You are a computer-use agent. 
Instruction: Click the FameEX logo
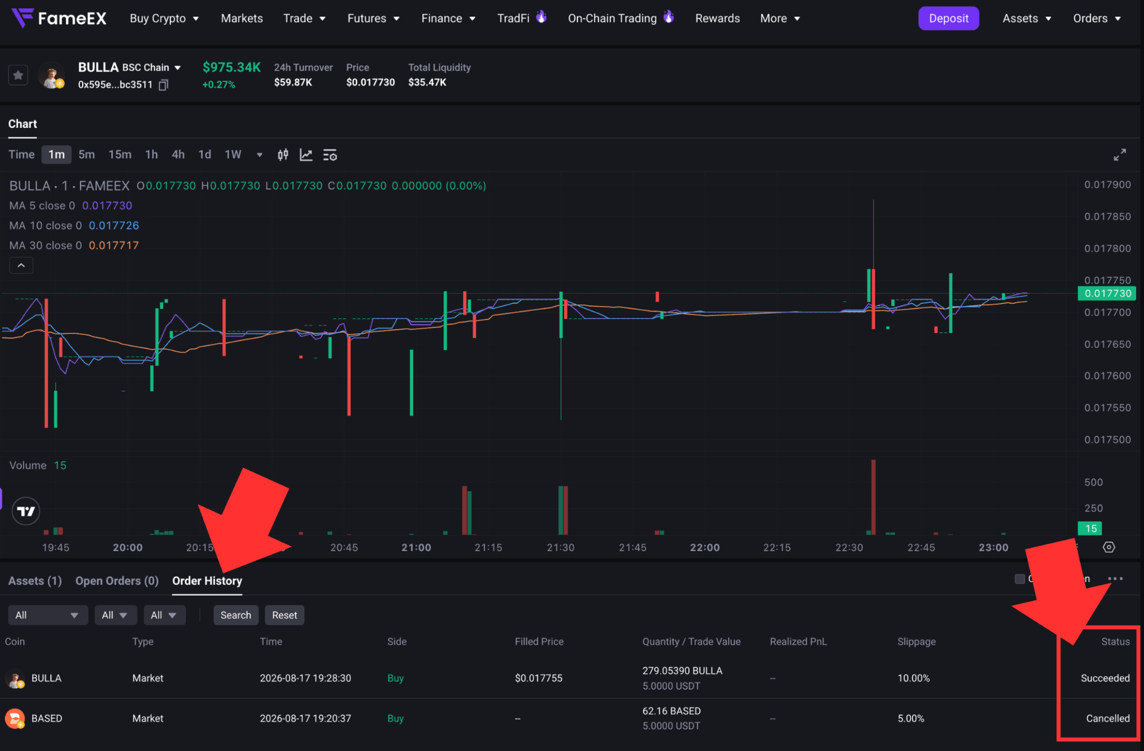click(x=59, y=18)
